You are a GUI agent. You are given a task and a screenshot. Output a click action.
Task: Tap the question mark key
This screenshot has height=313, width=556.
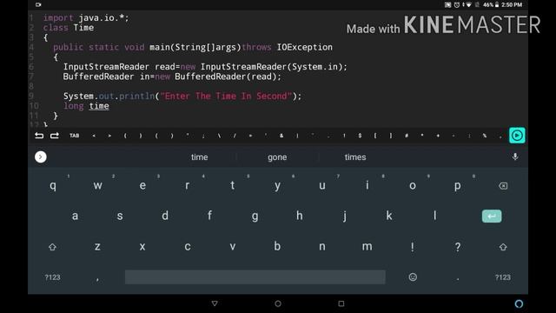[458, 247]
